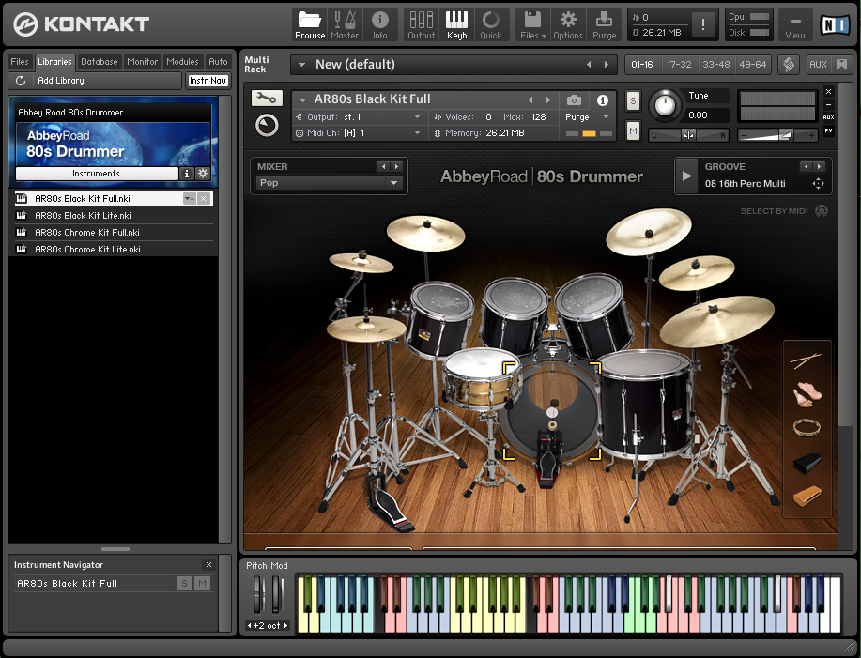Click the instrument volume slider

coord(777,135)
